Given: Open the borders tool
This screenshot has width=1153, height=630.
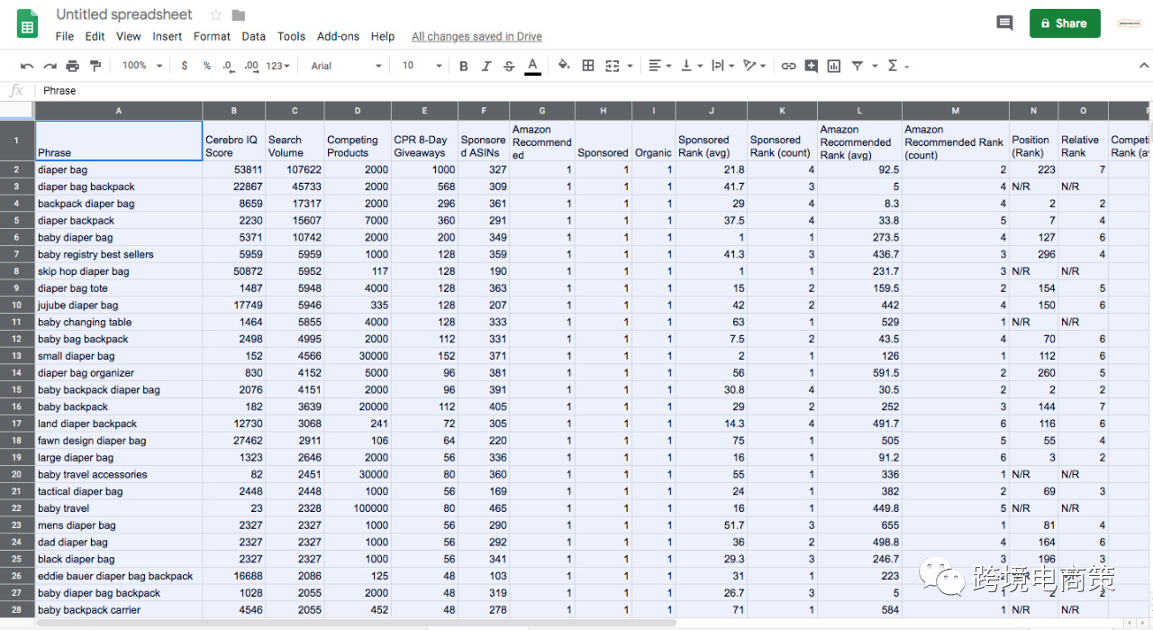Looking at the screenshot, I should click(588, 66).
